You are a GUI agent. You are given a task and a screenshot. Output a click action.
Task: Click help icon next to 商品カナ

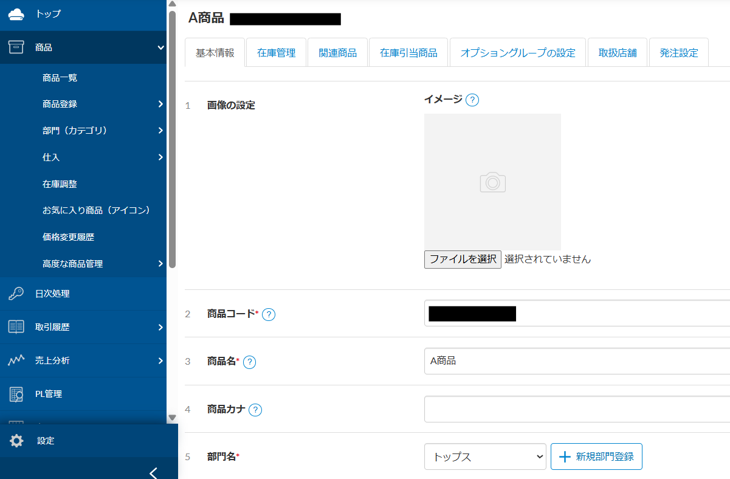coord(255,410)
